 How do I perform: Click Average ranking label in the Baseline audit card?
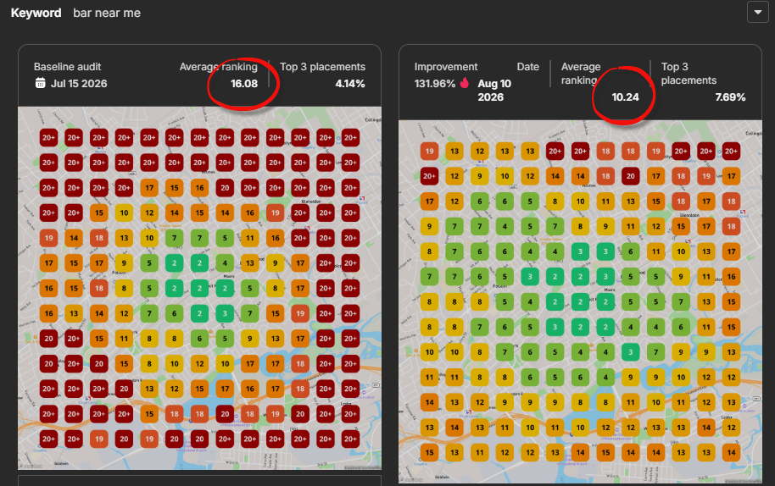(219, 67)
